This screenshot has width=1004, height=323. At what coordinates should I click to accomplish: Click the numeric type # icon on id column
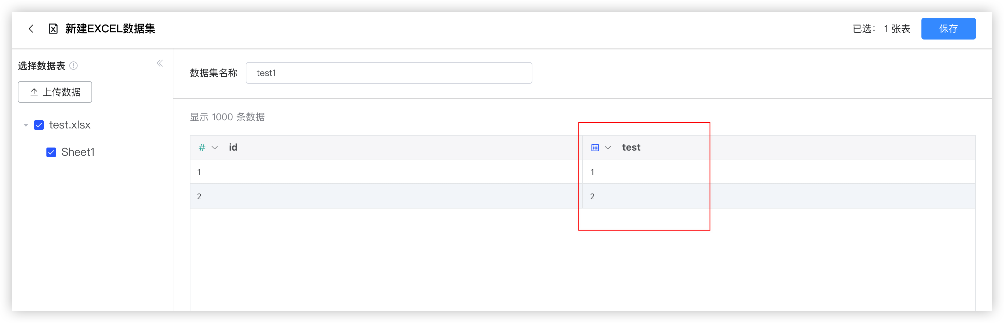tap(201, 147)
